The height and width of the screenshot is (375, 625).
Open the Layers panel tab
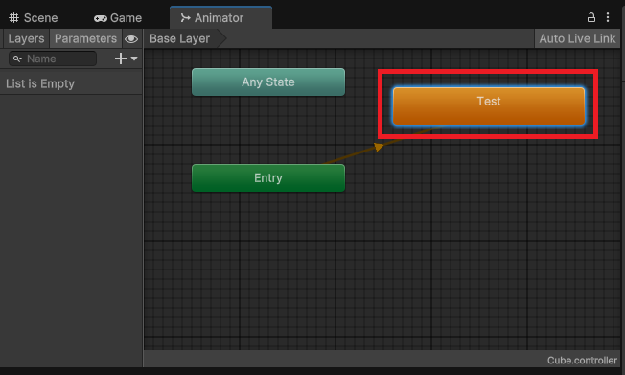pyautogui.click(x=26, y=38)
